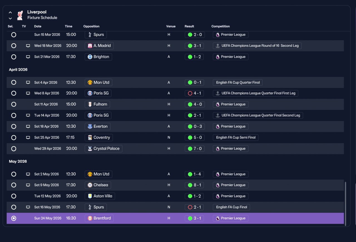Select the radio button for Everton fixture
This screenshot has width=356, height=242.
tap(14, 127)
